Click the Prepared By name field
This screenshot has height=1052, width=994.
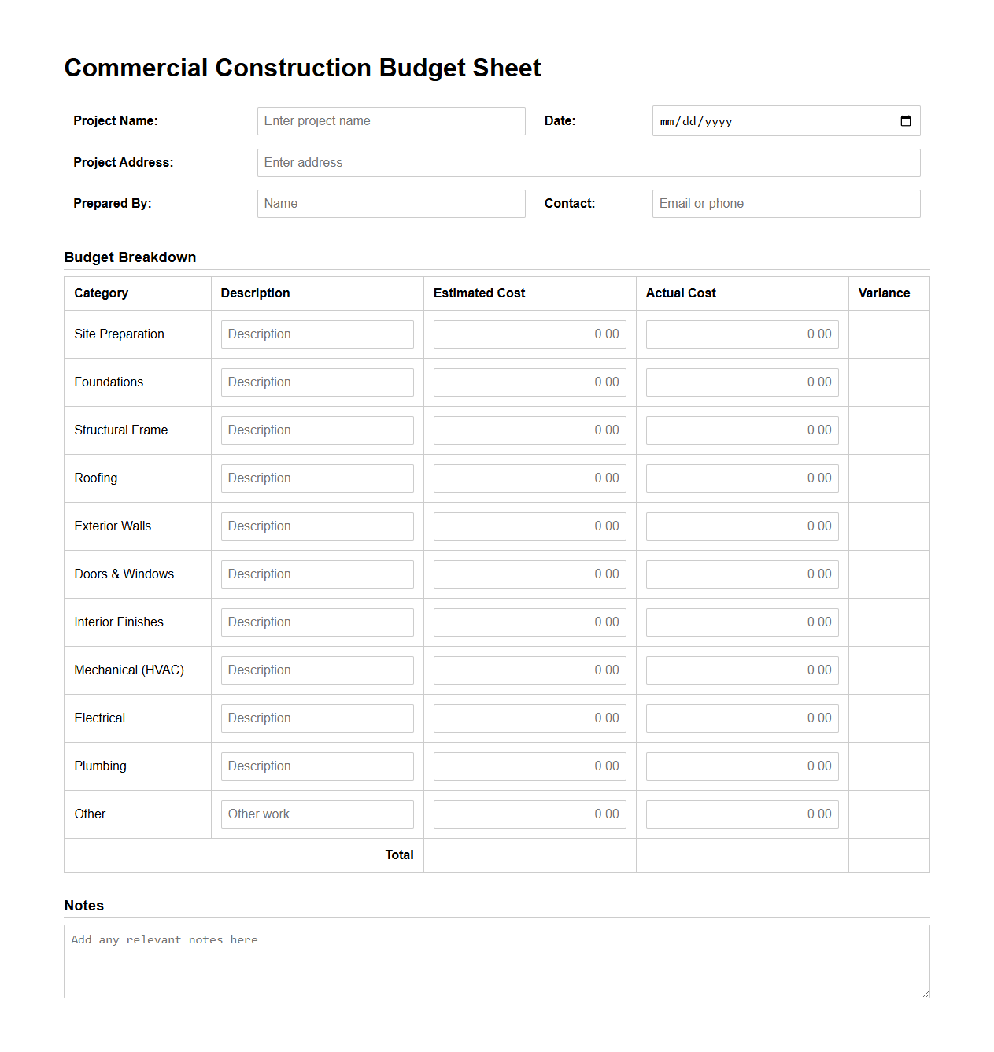pos(390,203)
